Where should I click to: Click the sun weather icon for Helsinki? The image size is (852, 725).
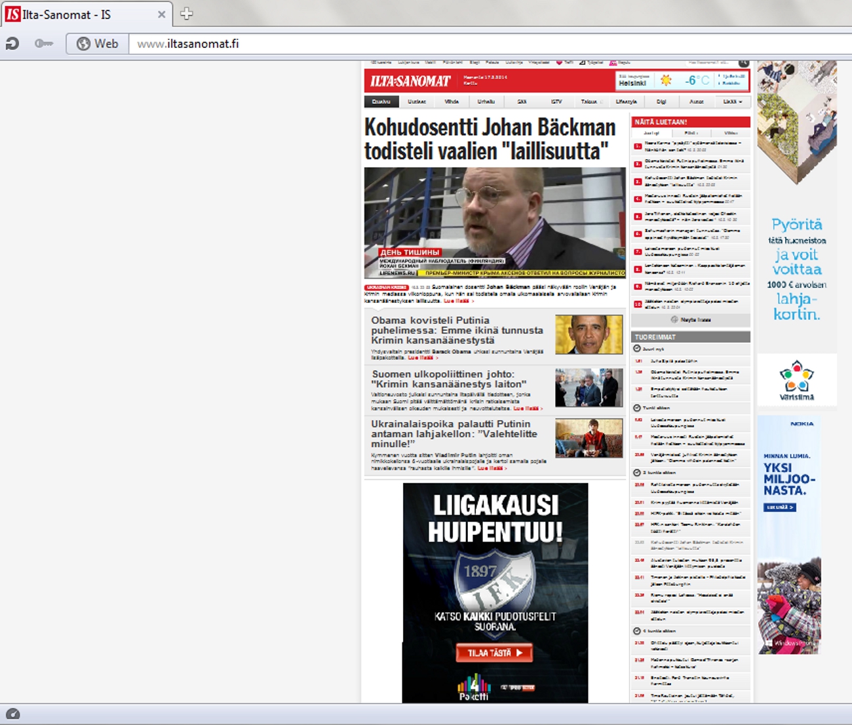click(666, 80)
